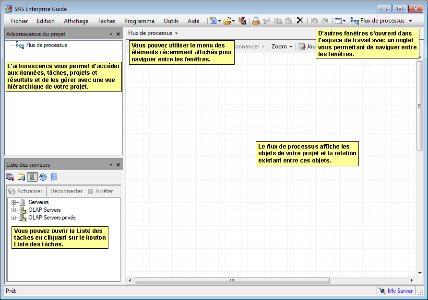Click the Paste toolbar icon
Image resolution: width=428 pixels, height=300 pixels.
click(x=288, y=21)
